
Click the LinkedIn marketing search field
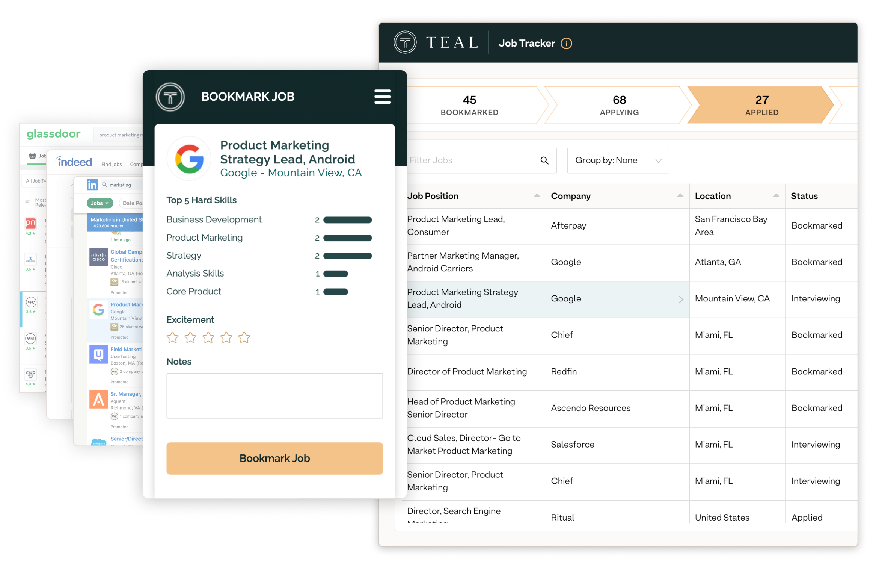(122, 185)
